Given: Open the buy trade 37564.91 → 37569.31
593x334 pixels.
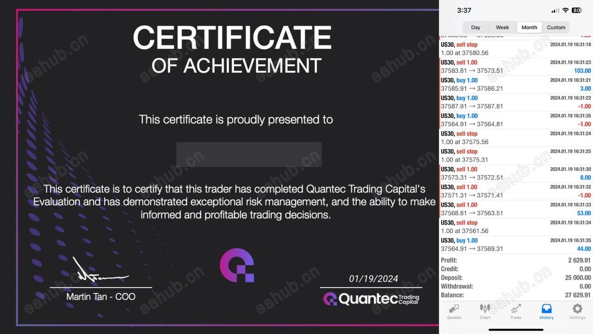Looking at the screenshot, I should click(516, 244).
